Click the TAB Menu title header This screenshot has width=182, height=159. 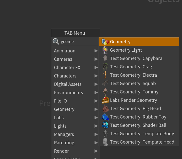point(76,33)
